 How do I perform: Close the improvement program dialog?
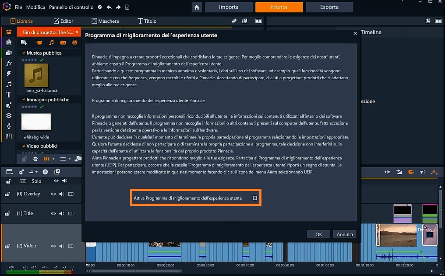(355, 33)
